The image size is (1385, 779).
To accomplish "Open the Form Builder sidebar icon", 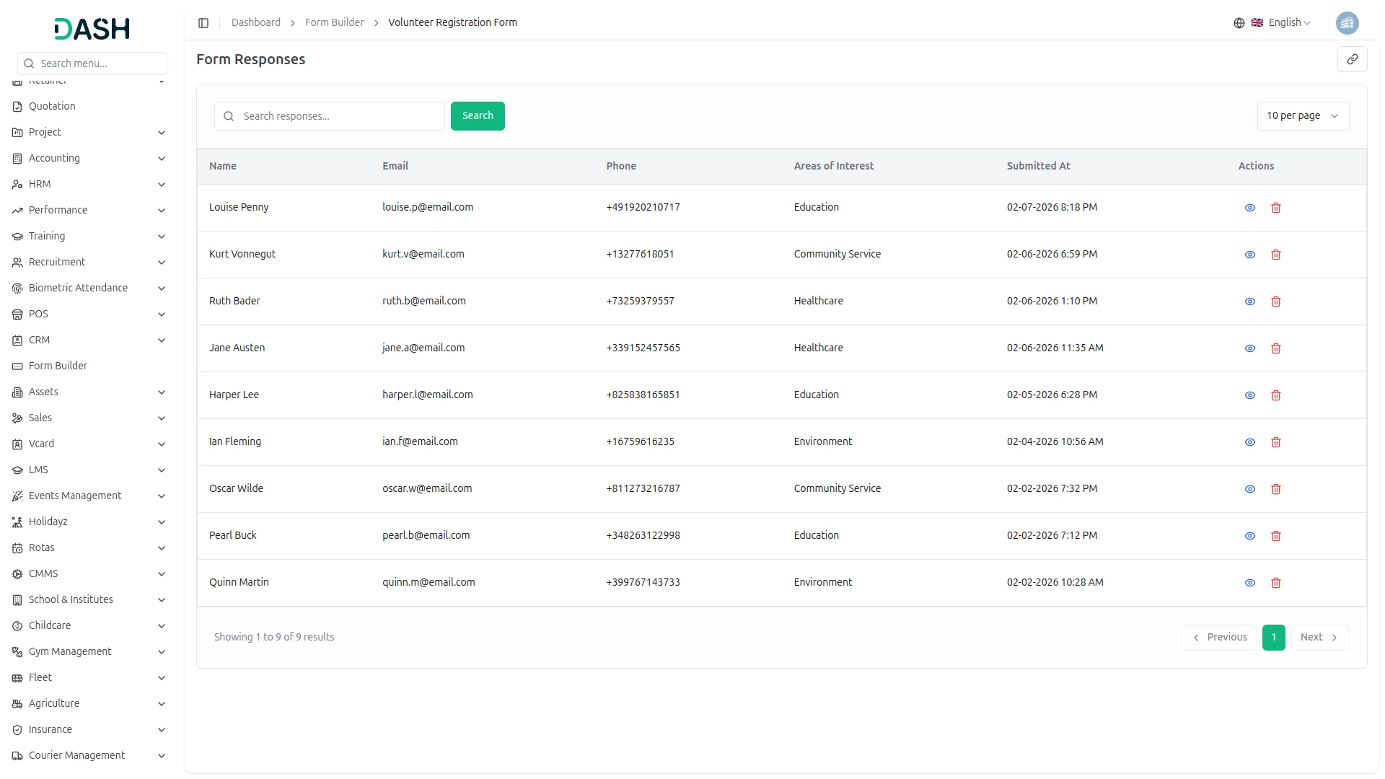I will [x=17, y=366].
